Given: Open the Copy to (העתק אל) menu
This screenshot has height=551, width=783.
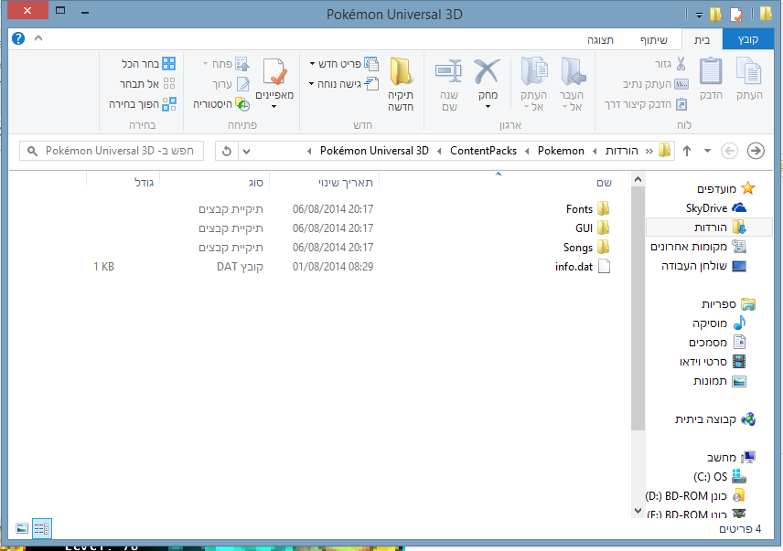Looking at the screenshot, I should click(x=534, y=84).
